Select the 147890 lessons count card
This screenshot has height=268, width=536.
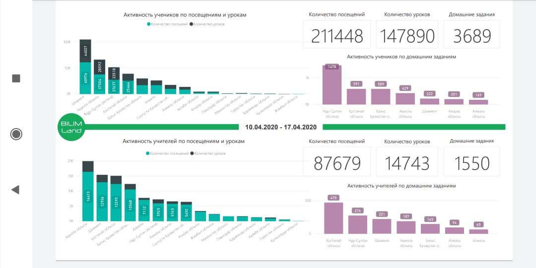pyautogui.click(x=407, y=36)
